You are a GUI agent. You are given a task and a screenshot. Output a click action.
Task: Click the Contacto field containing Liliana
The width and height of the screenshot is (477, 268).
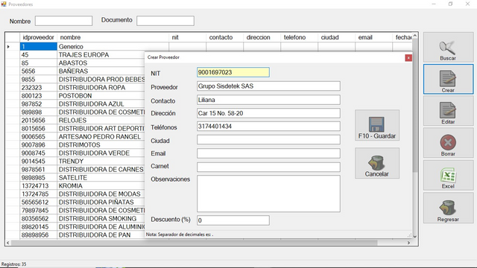click(268, 100)
